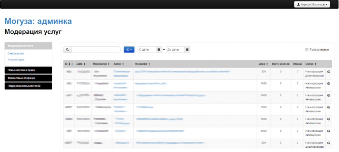The width and height of the screenshot is (339, 152).
Task: Open the Кирилл Молочков user menu
Action: (x=312, y=4)
